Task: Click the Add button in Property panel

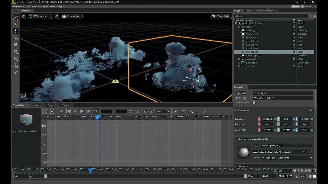Action: point(241,93)
